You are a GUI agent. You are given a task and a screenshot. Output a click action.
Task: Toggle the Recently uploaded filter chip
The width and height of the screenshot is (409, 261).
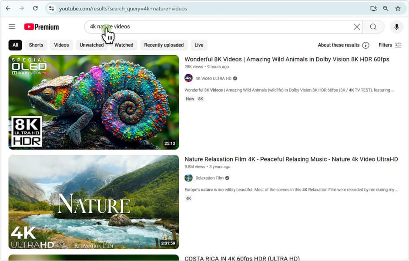point(164,45)
